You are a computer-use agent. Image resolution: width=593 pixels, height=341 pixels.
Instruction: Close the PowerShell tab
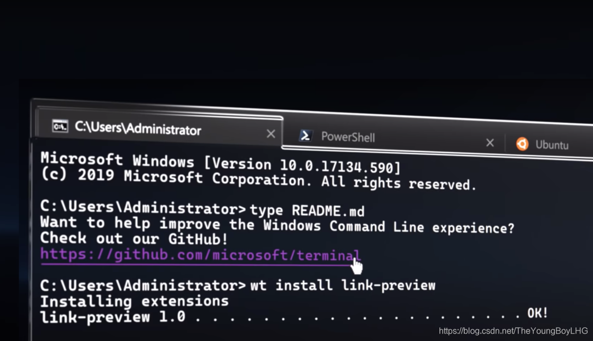click(490, 142)
